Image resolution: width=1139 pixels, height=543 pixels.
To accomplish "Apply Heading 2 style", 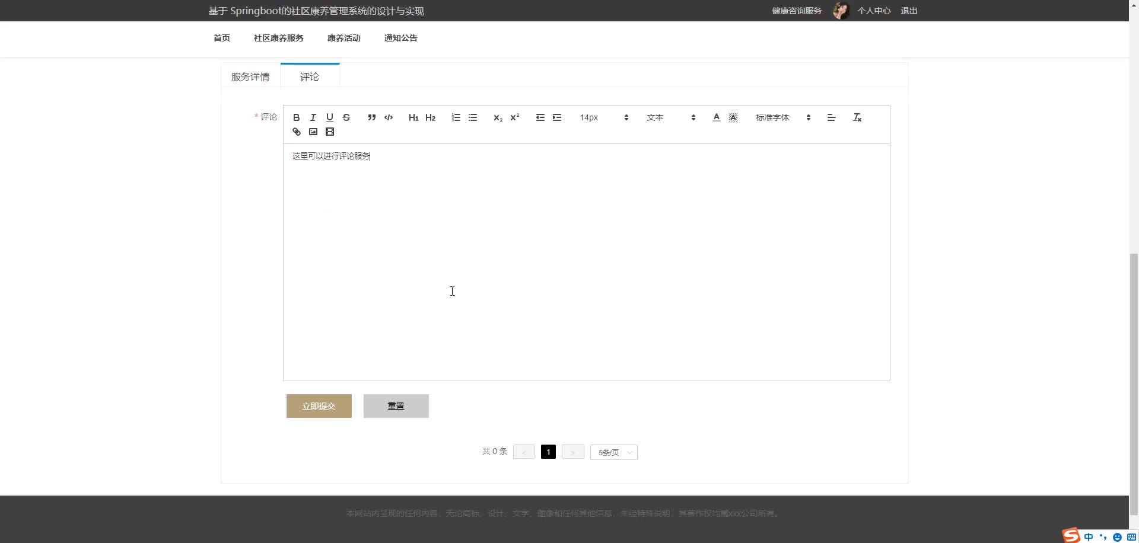I will pos(431,117).
